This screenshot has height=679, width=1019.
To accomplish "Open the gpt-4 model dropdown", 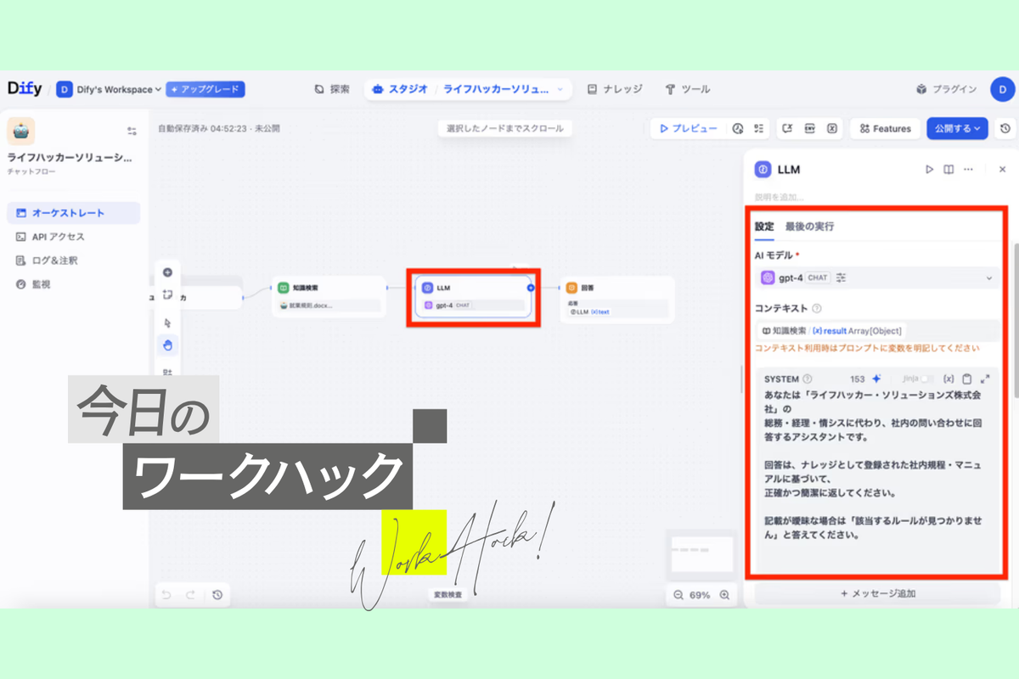I will (875, 278).
